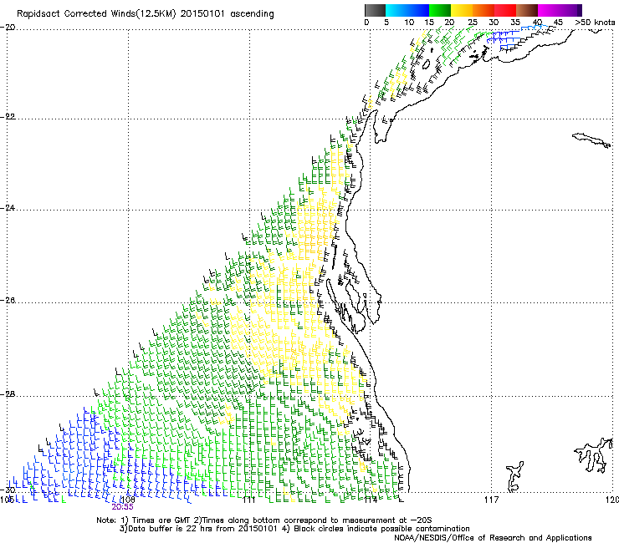Screen dimensions: 619x543
Task: Click the '-24' latitude axis label
Action: (x=8, y=208)
